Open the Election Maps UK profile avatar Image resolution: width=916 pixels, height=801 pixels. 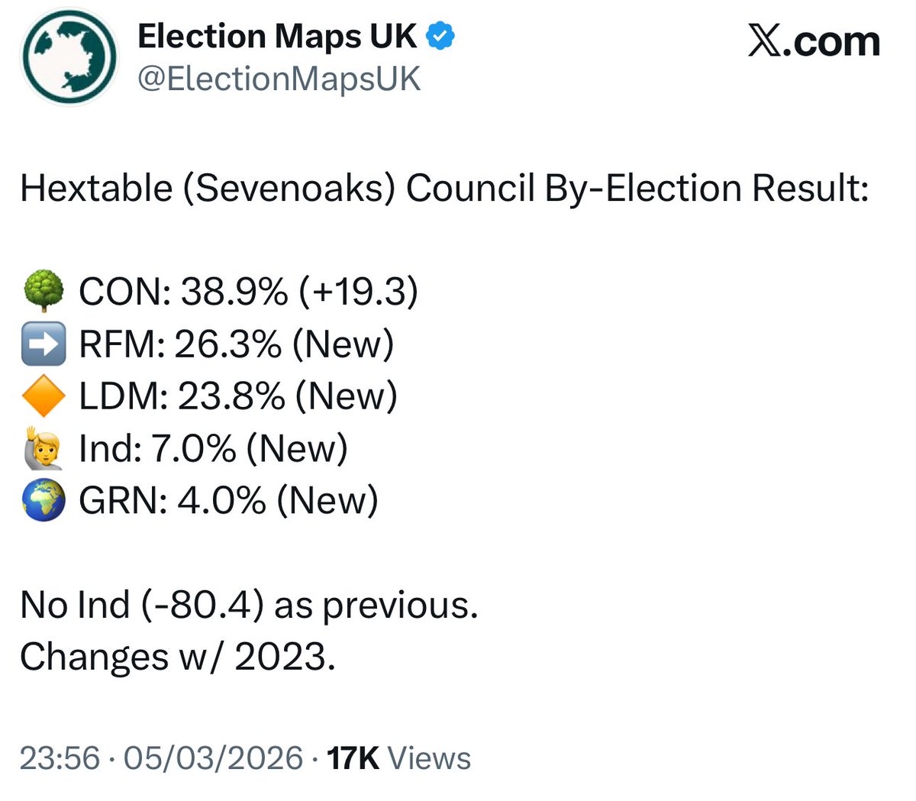click(70, 58)
